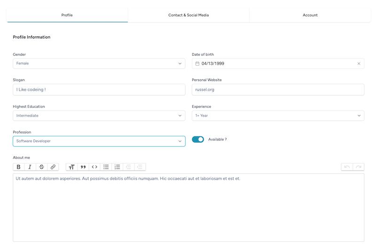Apply bold formatting in About me editor
Viewport: 376px width, 246px height.
[18, 167]
